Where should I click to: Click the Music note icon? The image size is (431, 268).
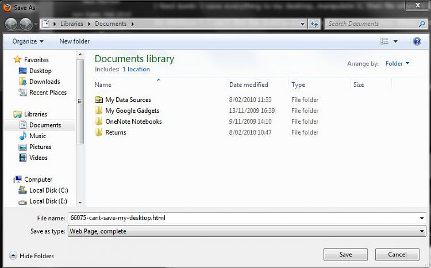(23, 136)
